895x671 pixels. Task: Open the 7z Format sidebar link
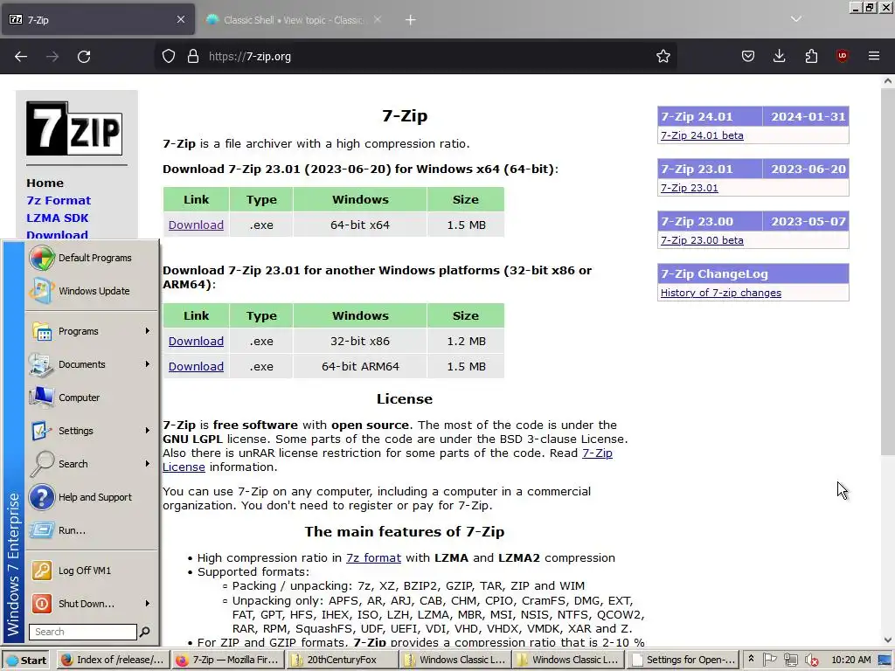[x=59, y=200]
